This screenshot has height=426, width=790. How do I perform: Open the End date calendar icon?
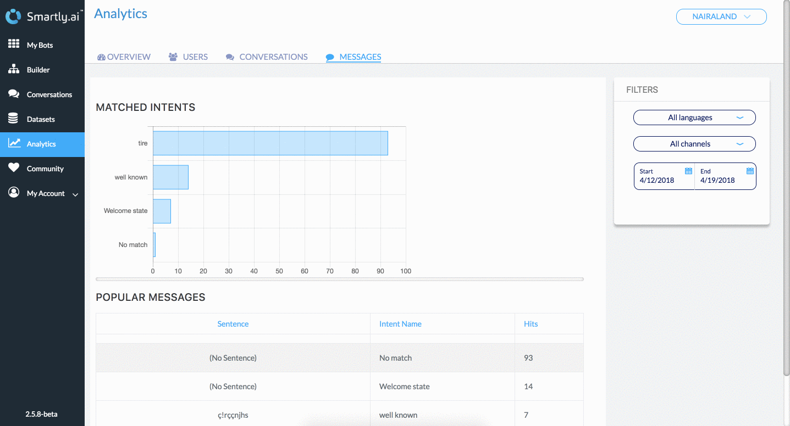coord(750,171)
